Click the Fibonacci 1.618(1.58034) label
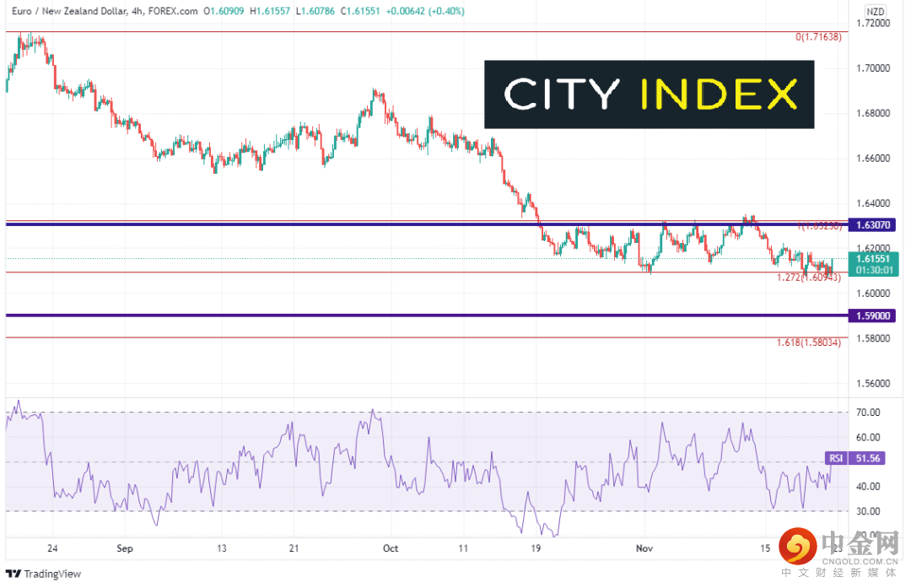 809,343
